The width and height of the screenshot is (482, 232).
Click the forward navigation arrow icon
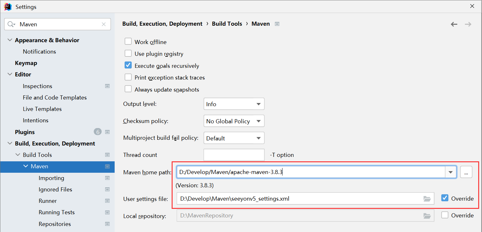(468, 24)
